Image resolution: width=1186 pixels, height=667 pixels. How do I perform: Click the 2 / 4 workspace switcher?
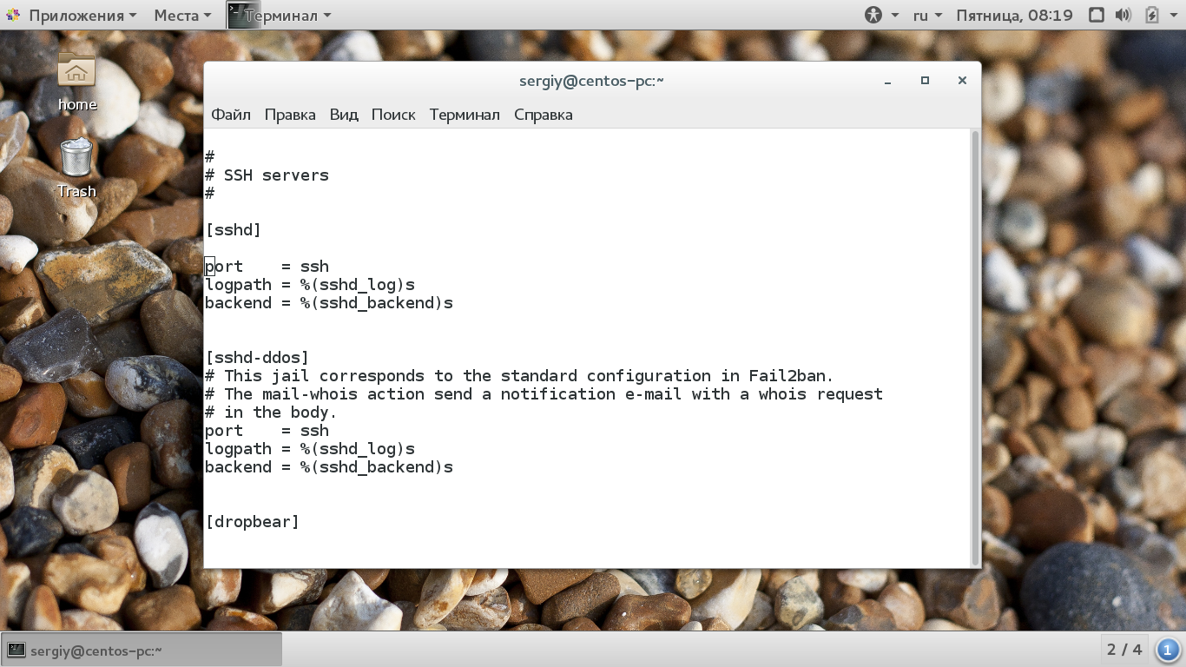[1124, 650]
